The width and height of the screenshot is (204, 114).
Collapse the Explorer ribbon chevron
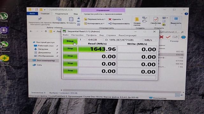182,14
